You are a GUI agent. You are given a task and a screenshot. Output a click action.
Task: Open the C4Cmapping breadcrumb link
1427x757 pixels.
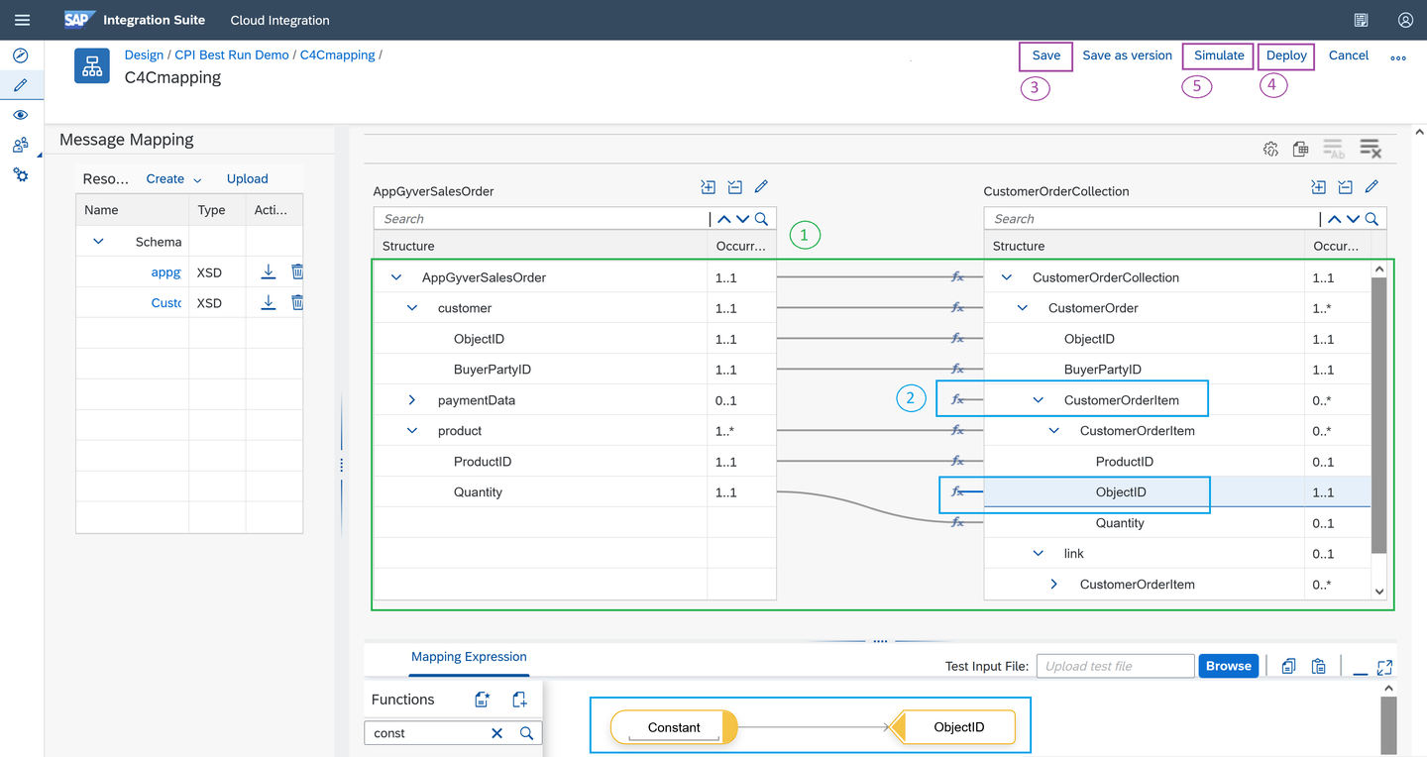point(338,54)
